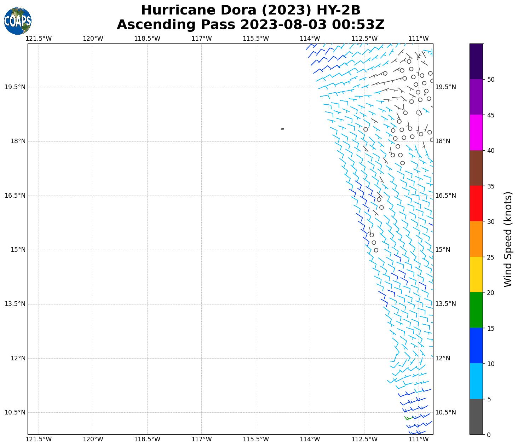Click the 50 tick label on colorbar
The image size is (518, 447).
click(491, 80)
